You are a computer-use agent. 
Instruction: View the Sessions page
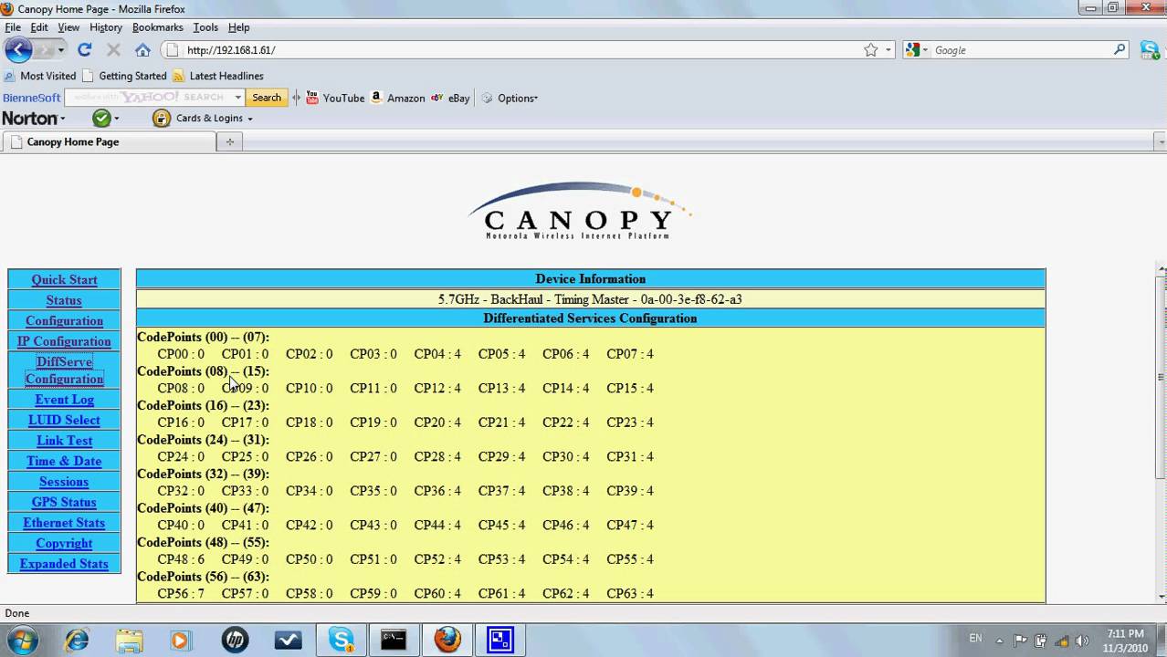(x=64, y=482)
